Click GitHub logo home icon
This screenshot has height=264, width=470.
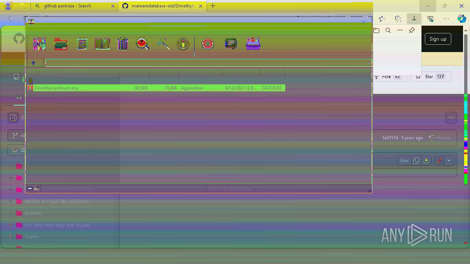pos(19,38)
